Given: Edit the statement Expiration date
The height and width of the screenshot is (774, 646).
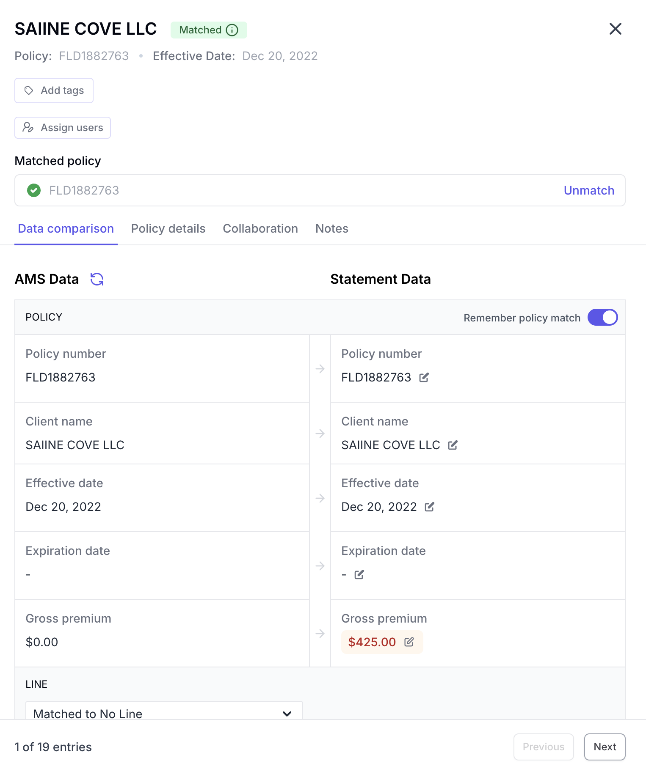Looking at the screenshot, I should (359, 574).
